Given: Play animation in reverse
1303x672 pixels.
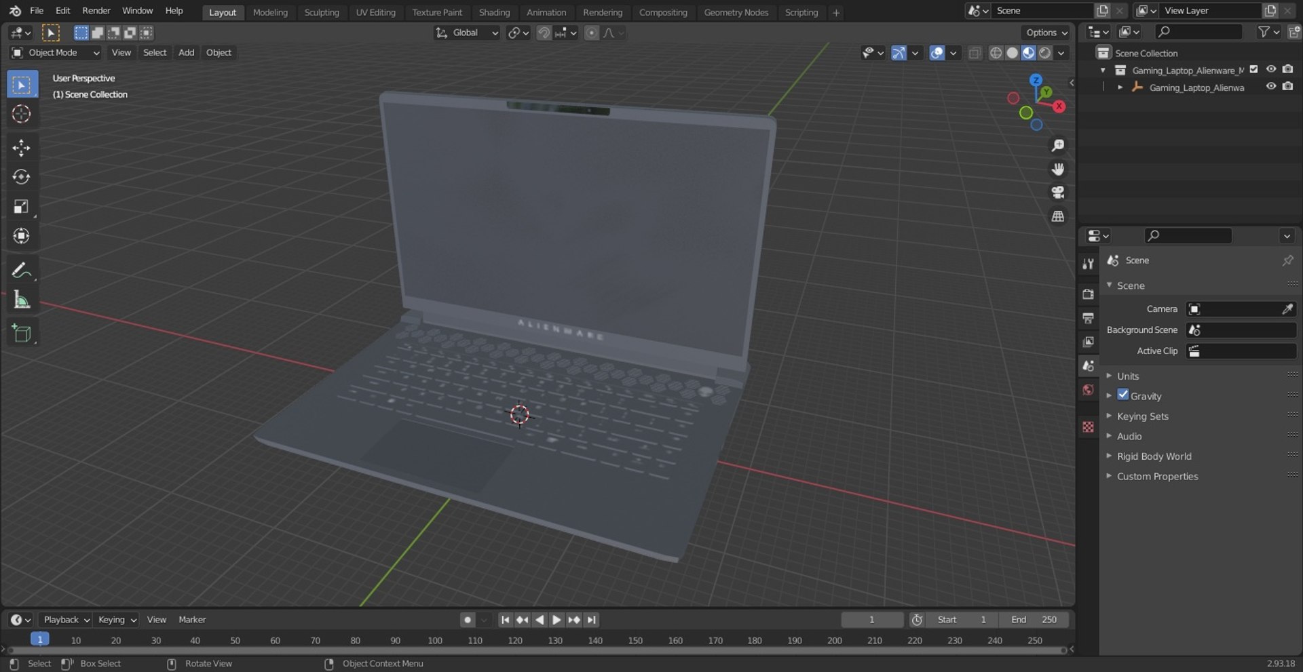Looking at the screenshot, I should [540, 620].
